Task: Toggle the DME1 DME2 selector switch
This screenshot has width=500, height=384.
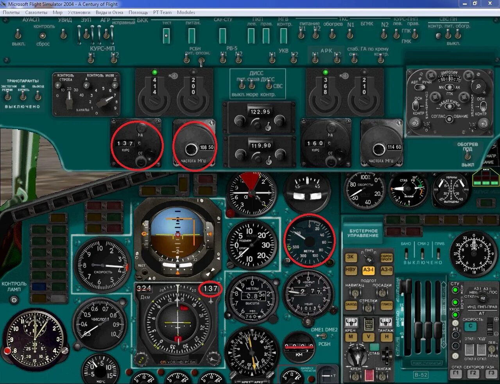Action: pyautogui.click(x=323, y=336)
